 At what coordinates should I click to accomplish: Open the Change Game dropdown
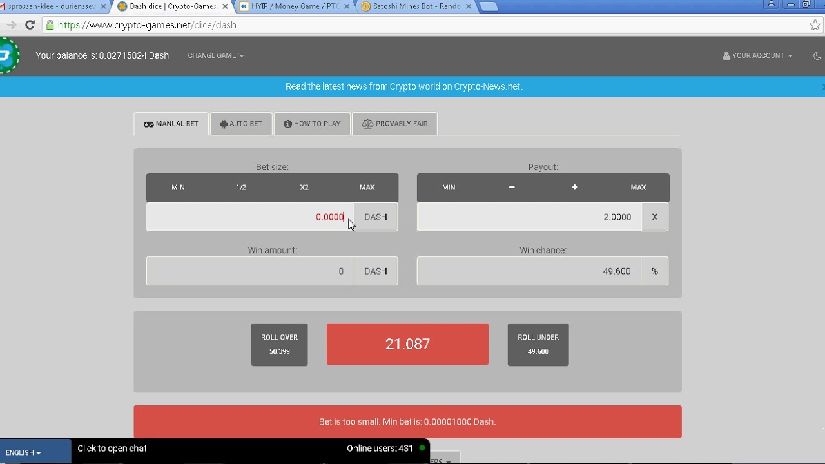pyautogui.click(x=216, y=55)
